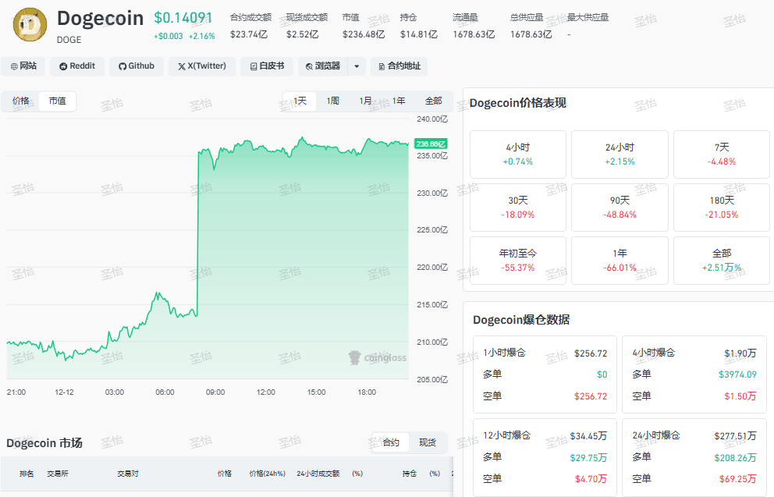Select the 1年 time range
This screenshot has width=774, height=497.
click(399, 101)
